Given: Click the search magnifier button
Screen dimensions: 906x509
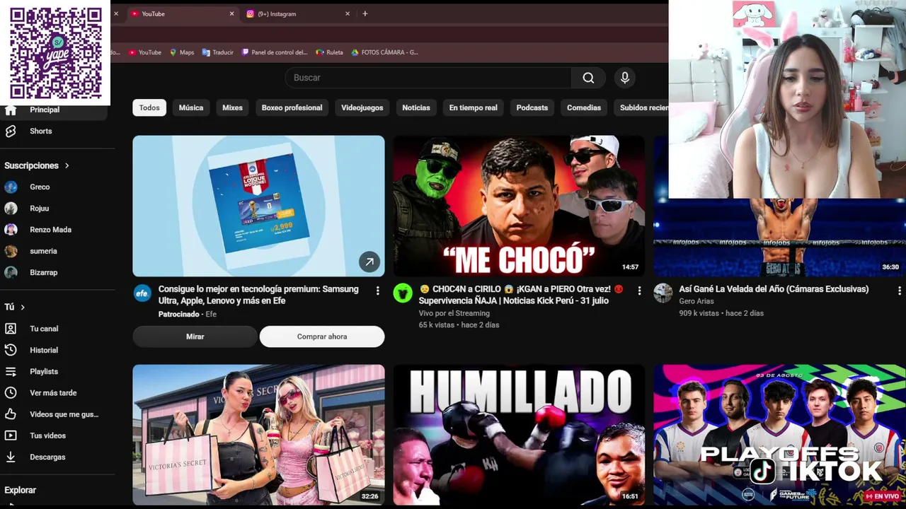Looking at the screenshot, I should pos(588,78).
